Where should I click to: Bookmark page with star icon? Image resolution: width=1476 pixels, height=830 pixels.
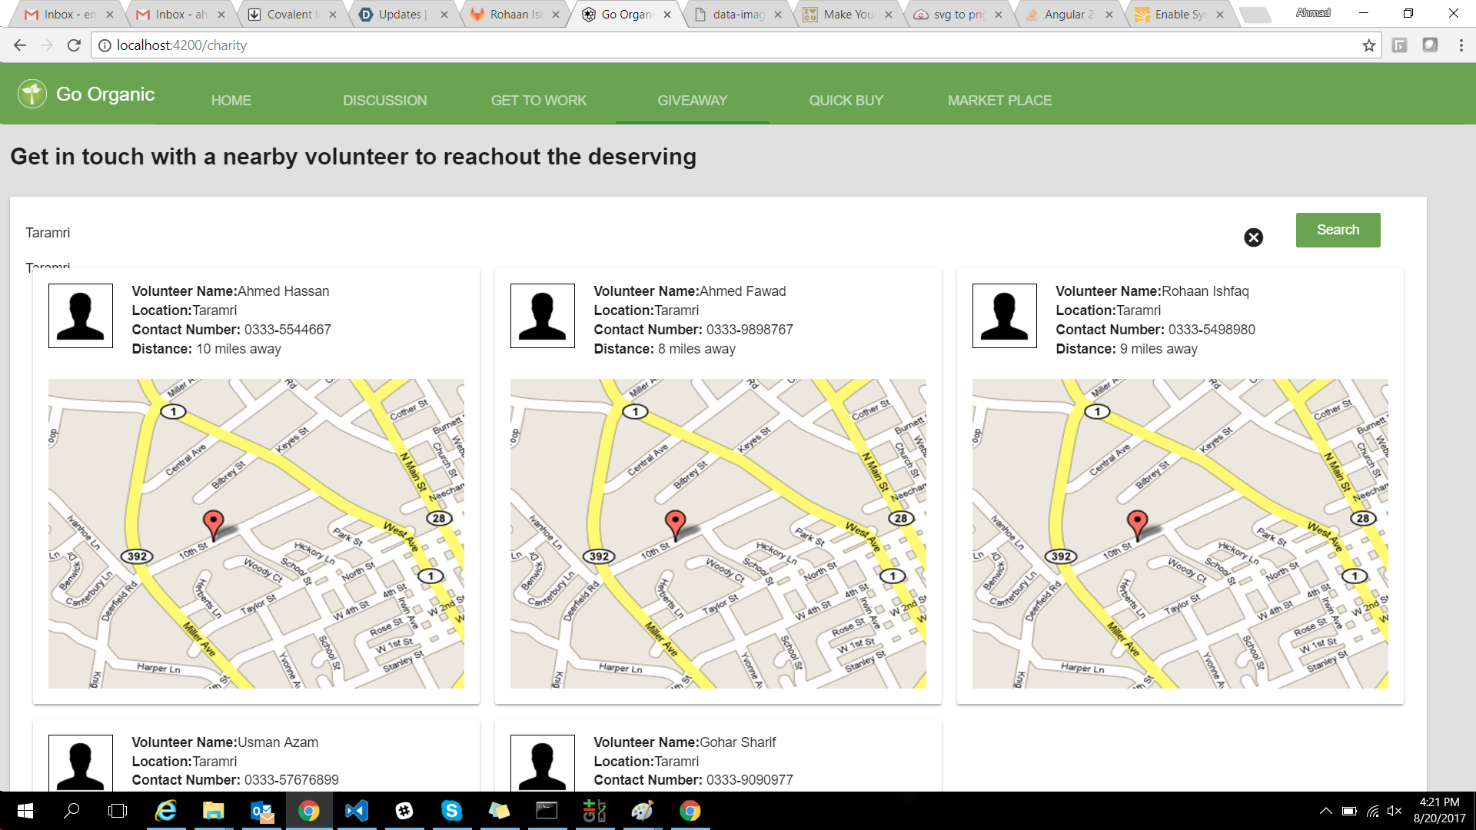[x=1368, y=45]
